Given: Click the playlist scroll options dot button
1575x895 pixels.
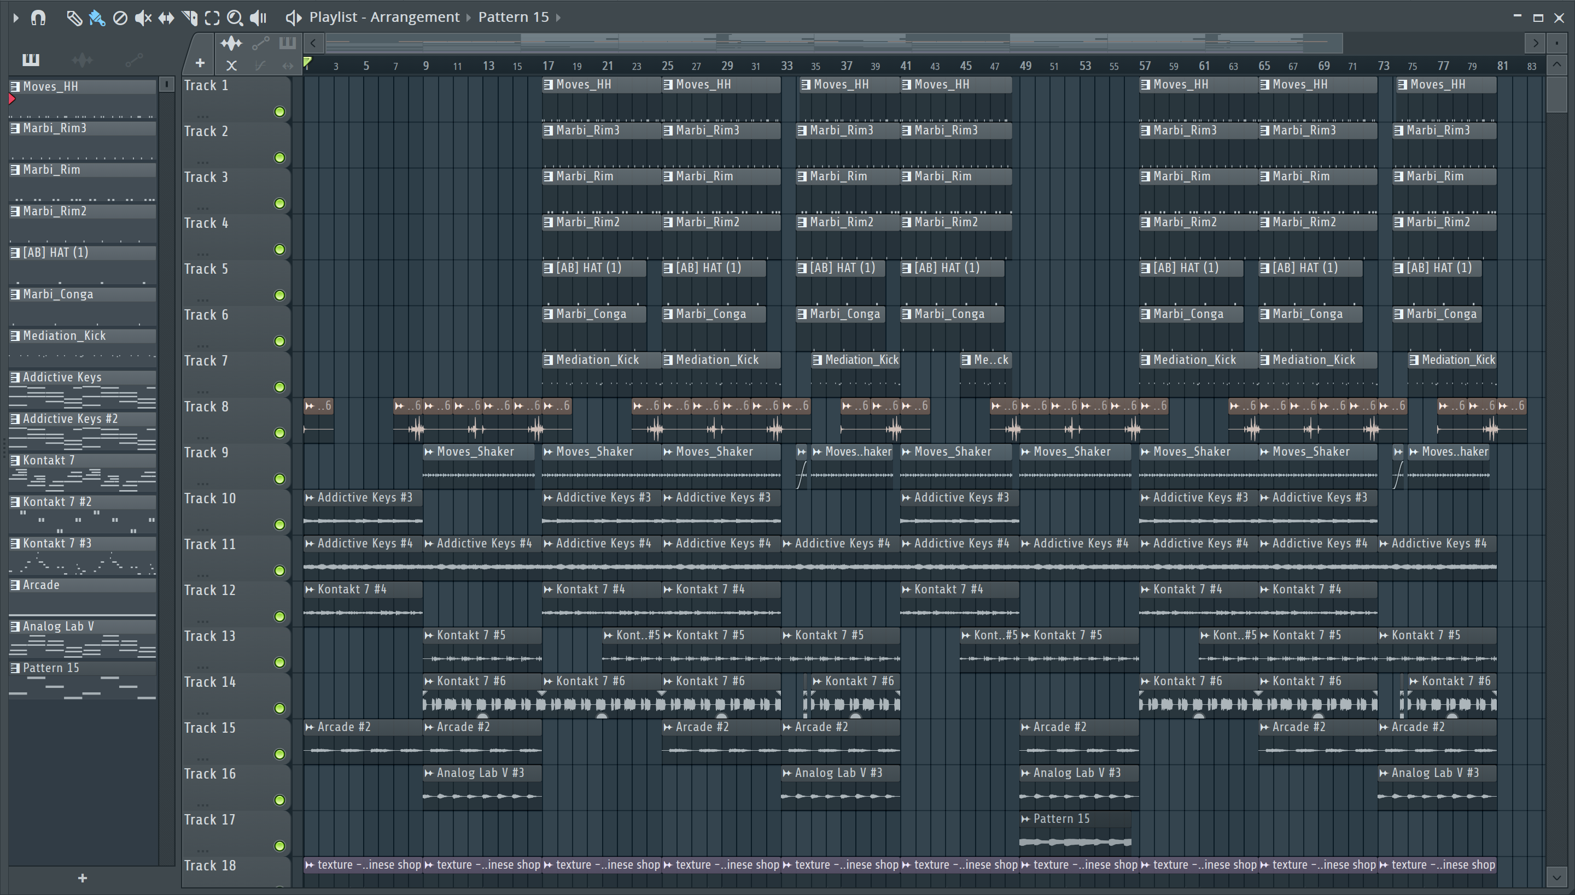Looking at the screenshot, I should coord(1556,43).
